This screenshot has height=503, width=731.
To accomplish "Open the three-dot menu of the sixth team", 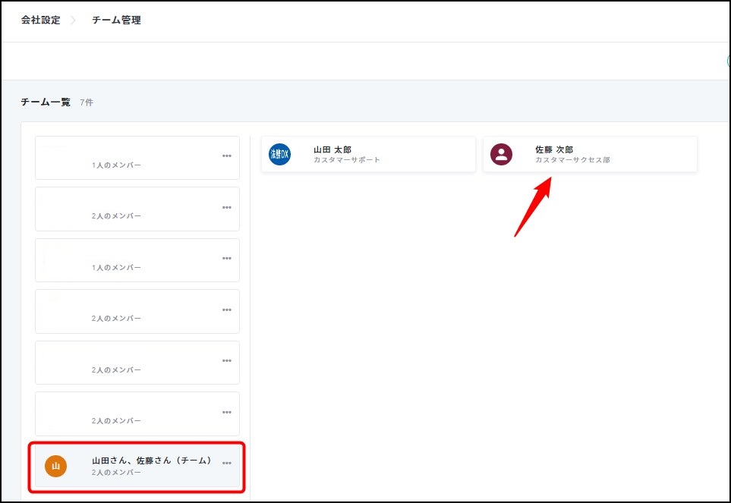I will tap(227, 413).
